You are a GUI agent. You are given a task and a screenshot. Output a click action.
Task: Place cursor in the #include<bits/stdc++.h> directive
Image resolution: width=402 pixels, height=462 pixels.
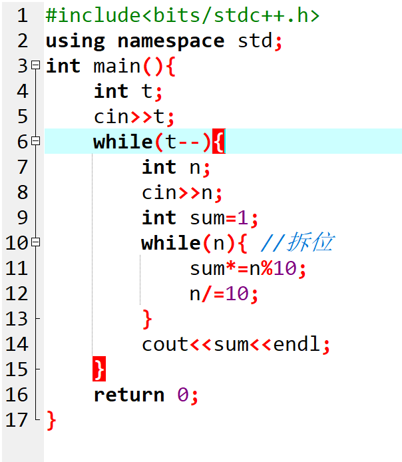[x=182, y=15]
